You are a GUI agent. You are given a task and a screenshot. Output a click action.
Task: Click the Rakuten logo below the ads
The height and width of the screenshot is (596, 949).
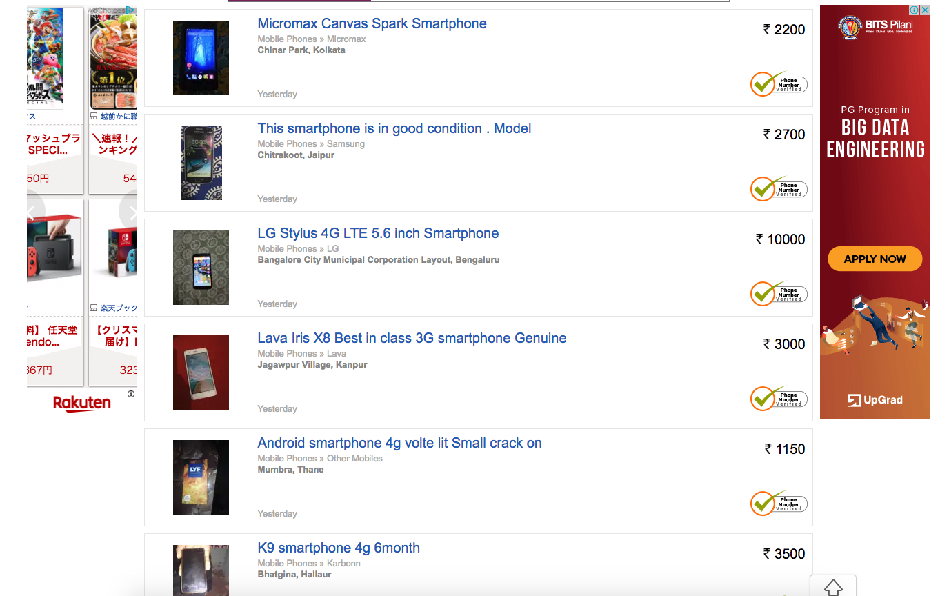[x=82, y=404]
